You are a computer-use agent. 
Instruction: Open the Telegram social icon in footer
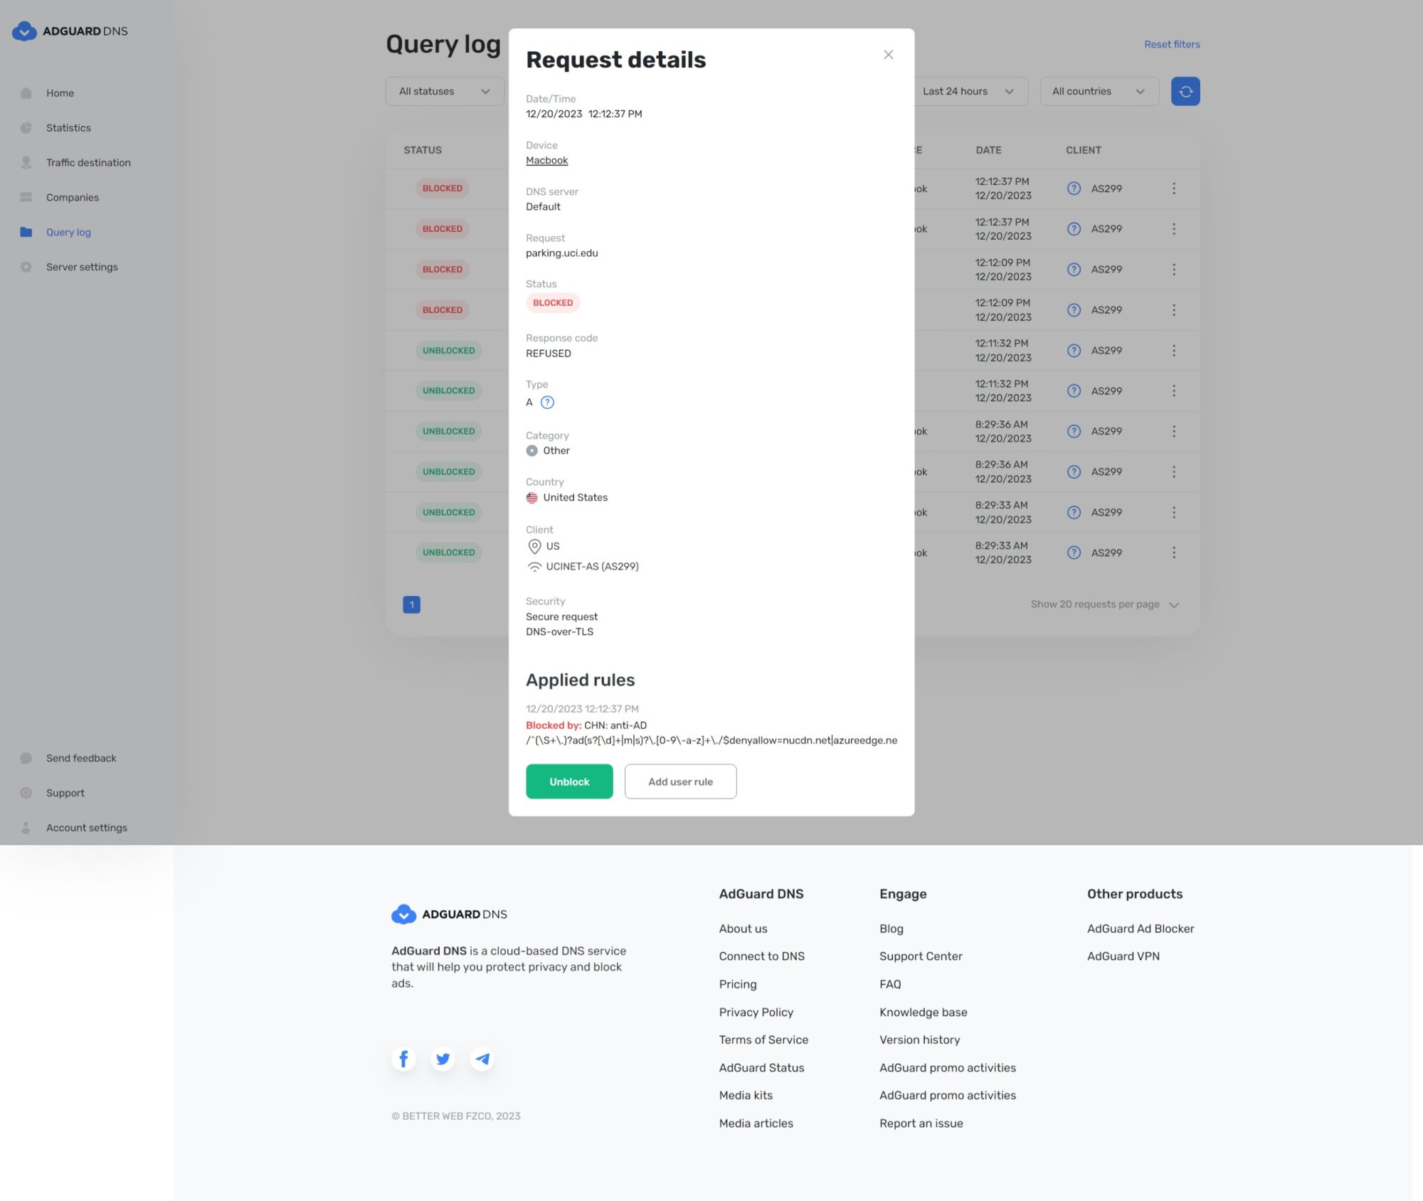tap(482, 1059)
